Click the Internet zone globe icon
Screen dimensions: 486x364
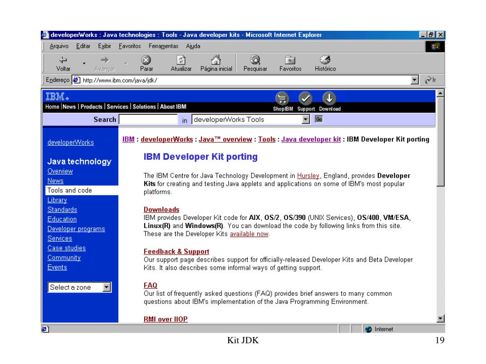[368, 329]
